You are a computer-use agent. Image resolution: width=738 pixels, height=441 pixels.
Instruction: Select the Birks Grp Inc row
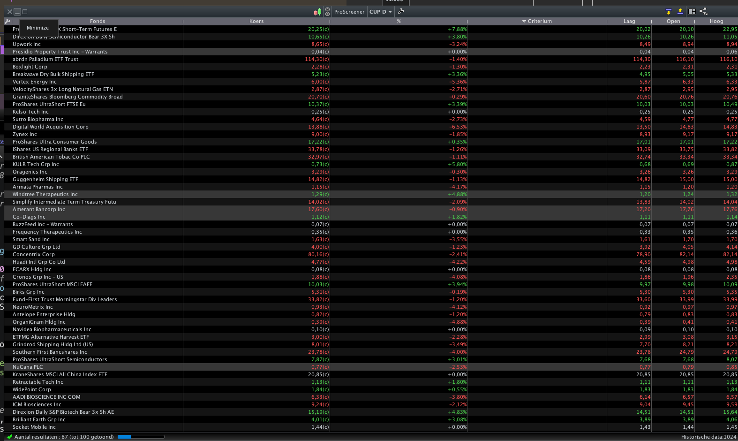click(x=371, y=292)
